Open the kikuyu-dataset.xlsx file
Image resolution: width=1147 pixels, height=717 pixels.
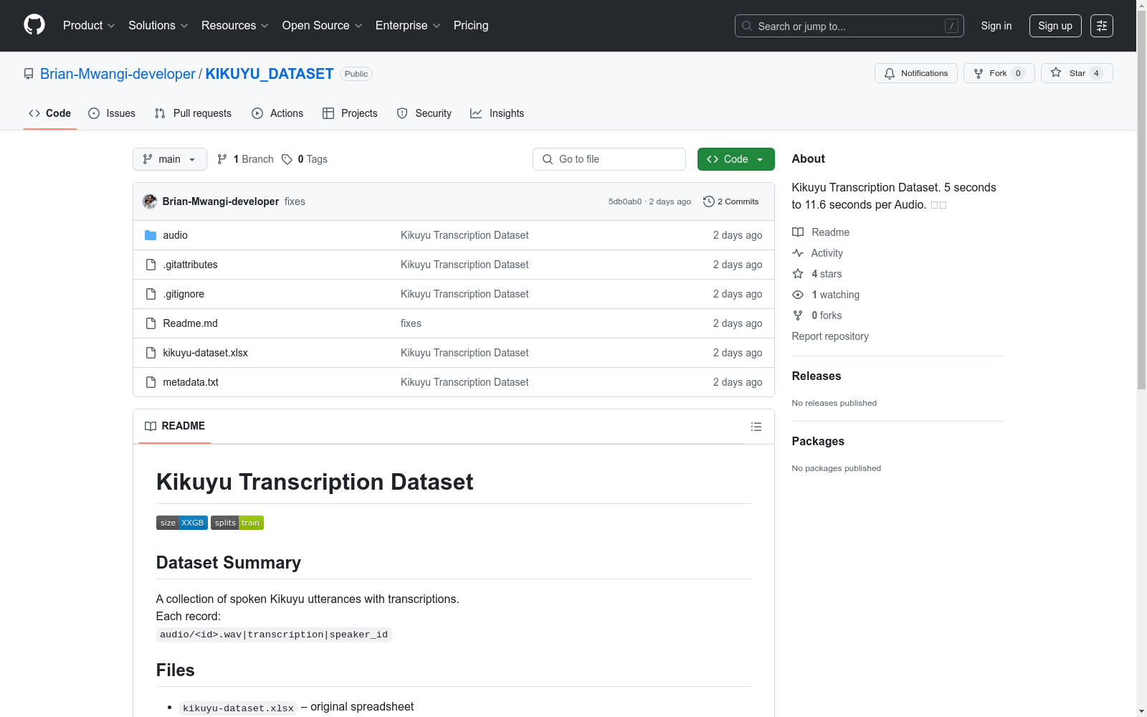(205, 353)
